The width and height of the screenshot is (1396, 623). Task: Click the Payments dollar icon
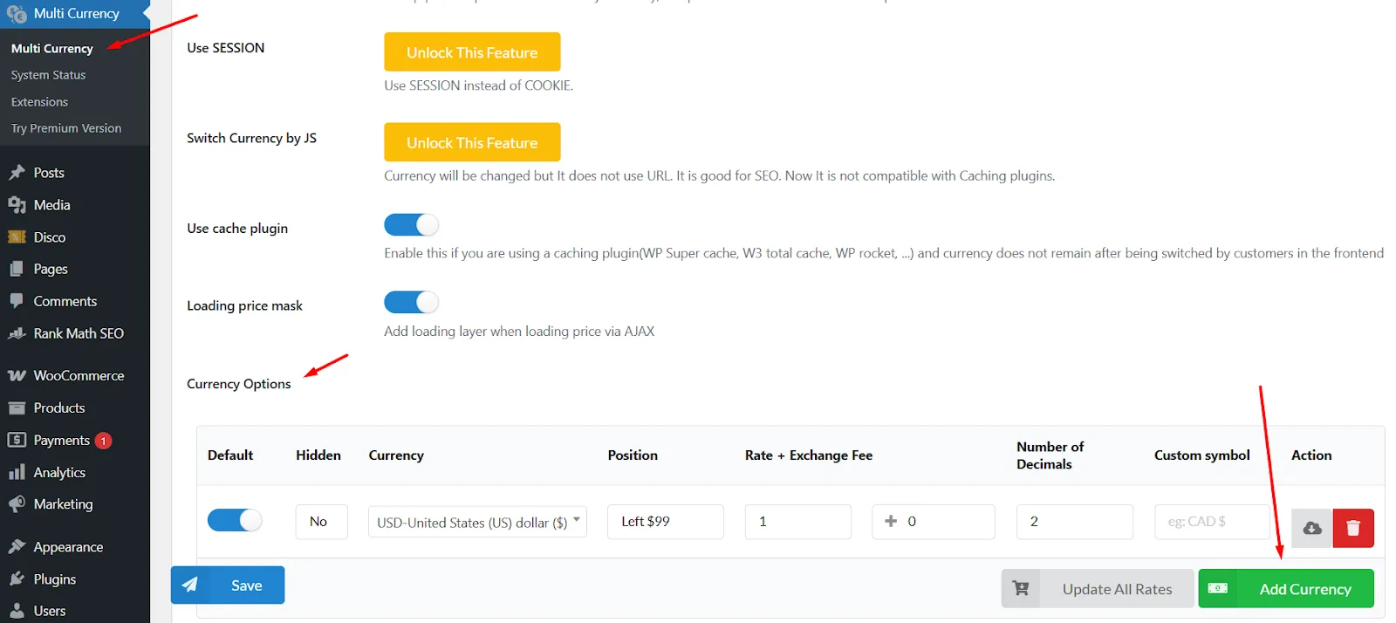pos(17,440)
